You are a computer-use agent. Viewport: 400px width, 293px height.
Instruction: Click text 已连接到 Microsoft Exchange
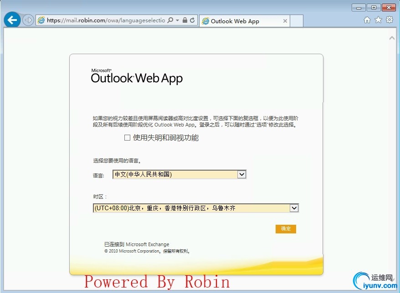[137, 244]
